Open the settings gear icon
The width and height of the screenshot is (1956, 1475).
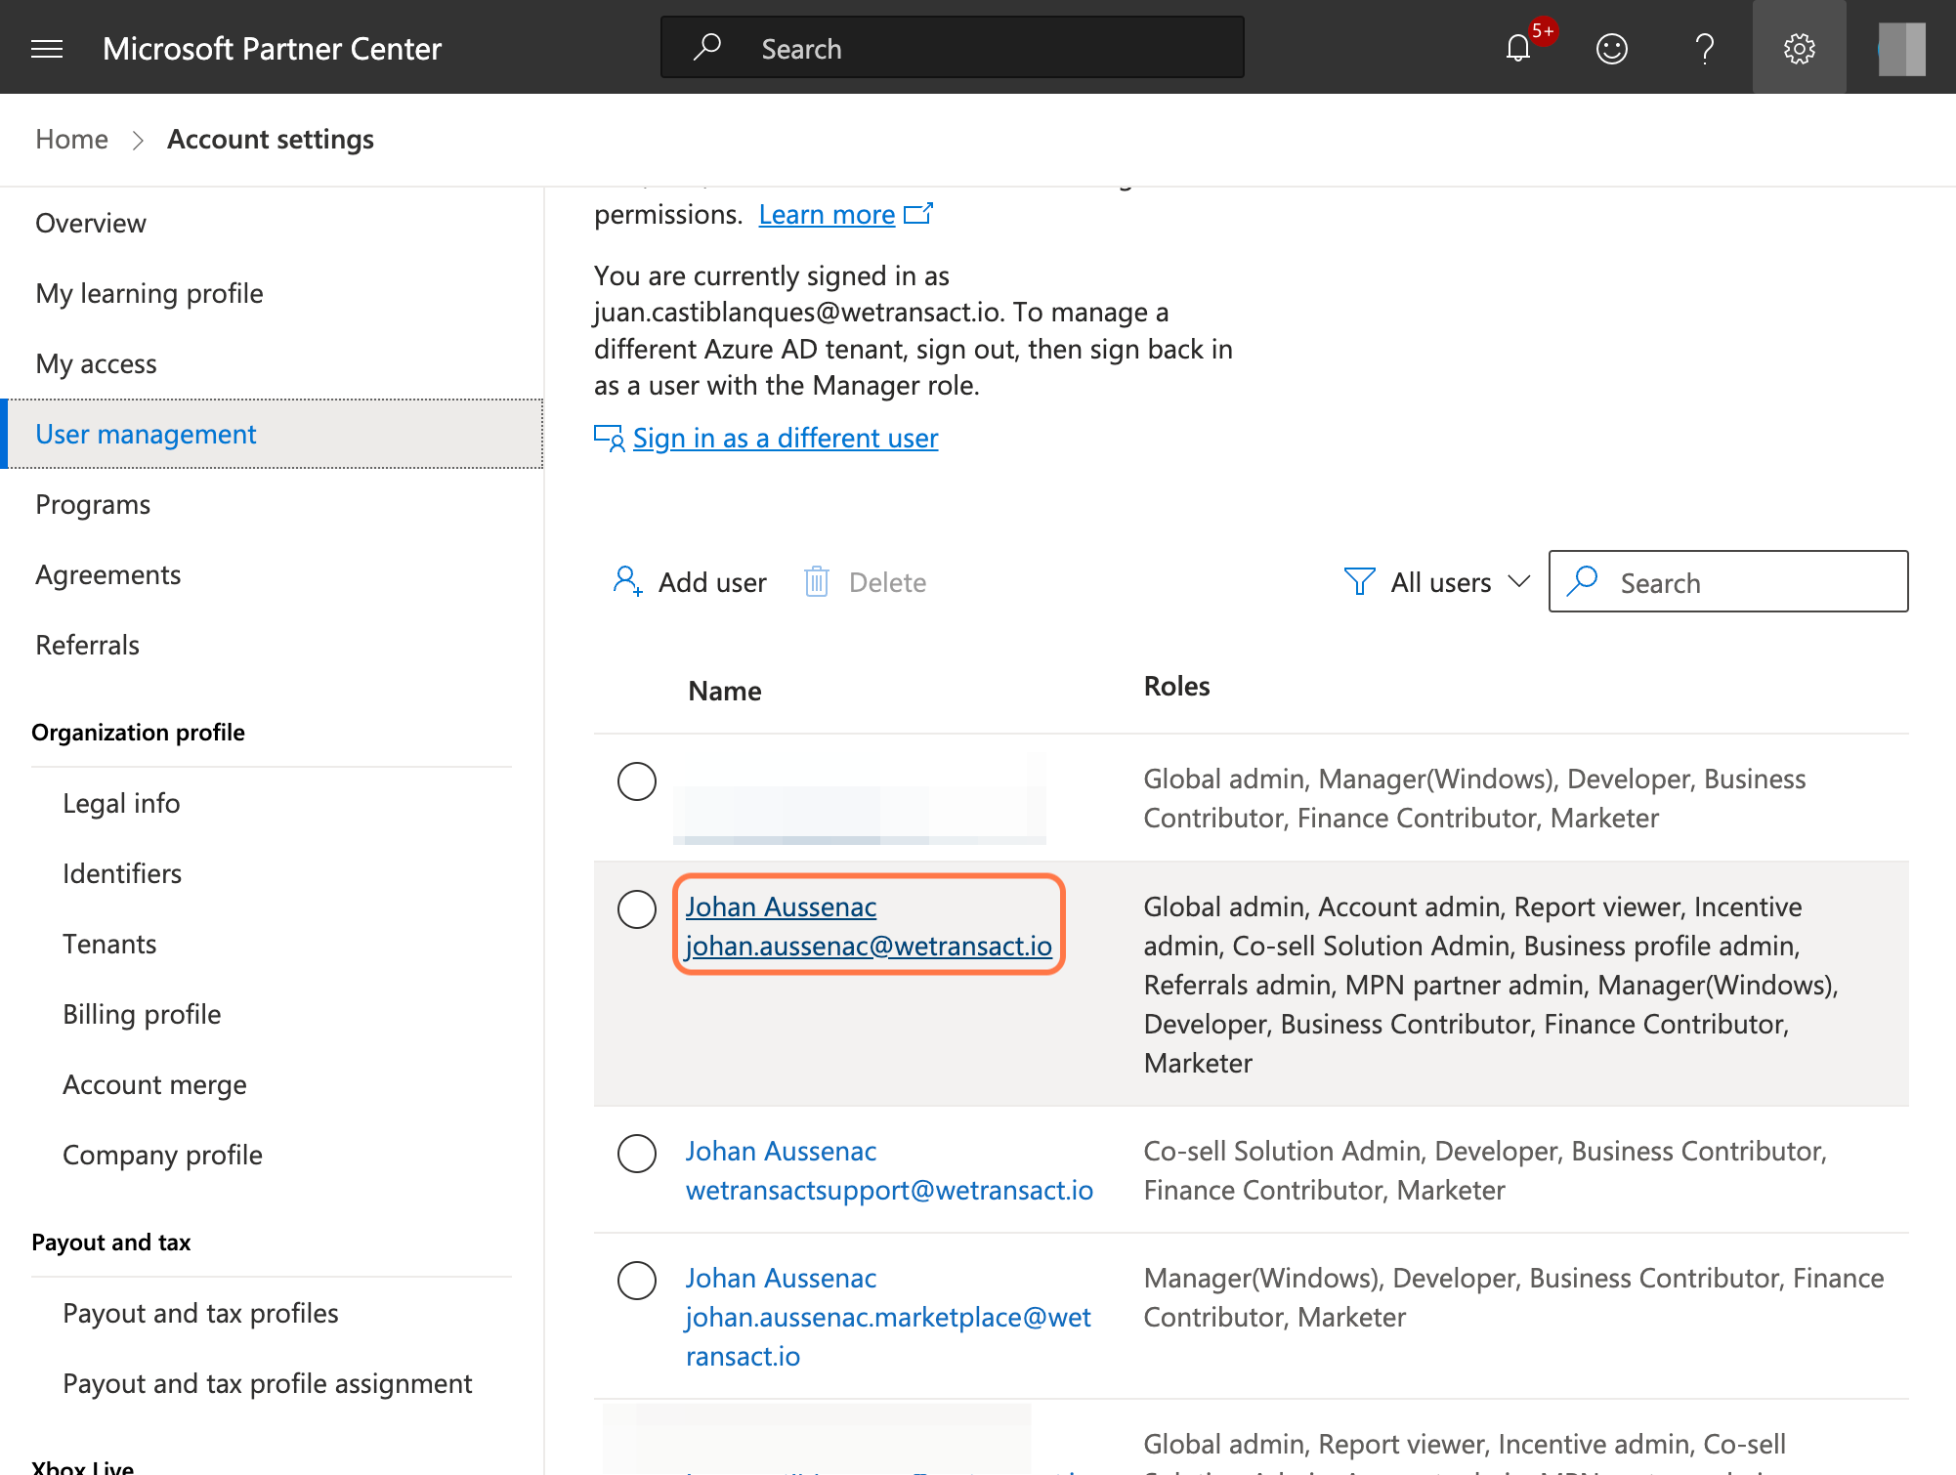click(1799, 48)
